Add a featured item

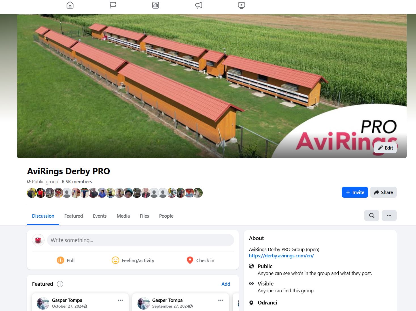pos(226,284)
